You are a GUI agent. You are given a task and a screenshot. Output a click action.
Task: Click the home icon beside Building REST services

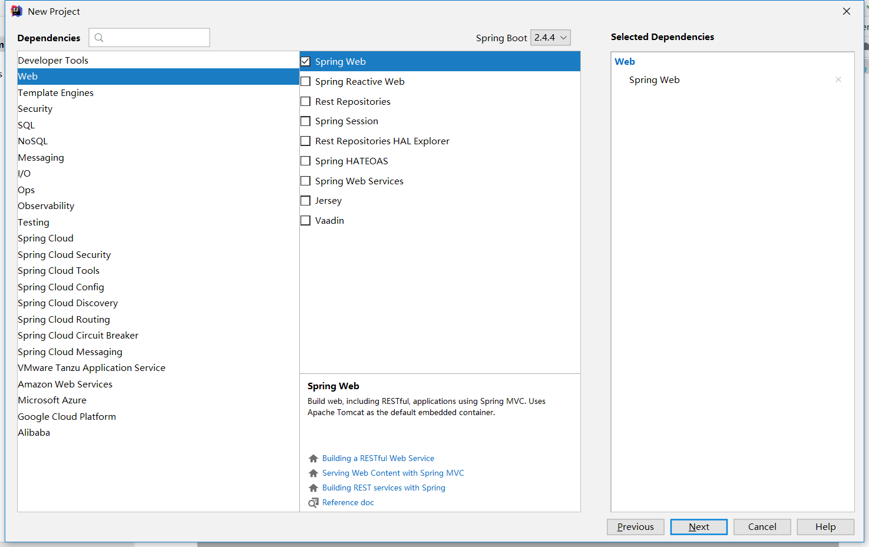pos(313,488)
